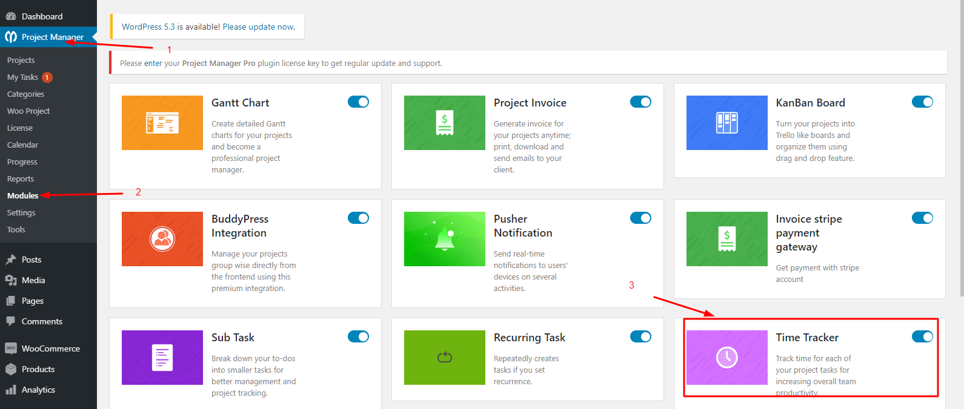Click the Recurring Task title text
This screenshot has width=964, height=409.
(530, 338)
